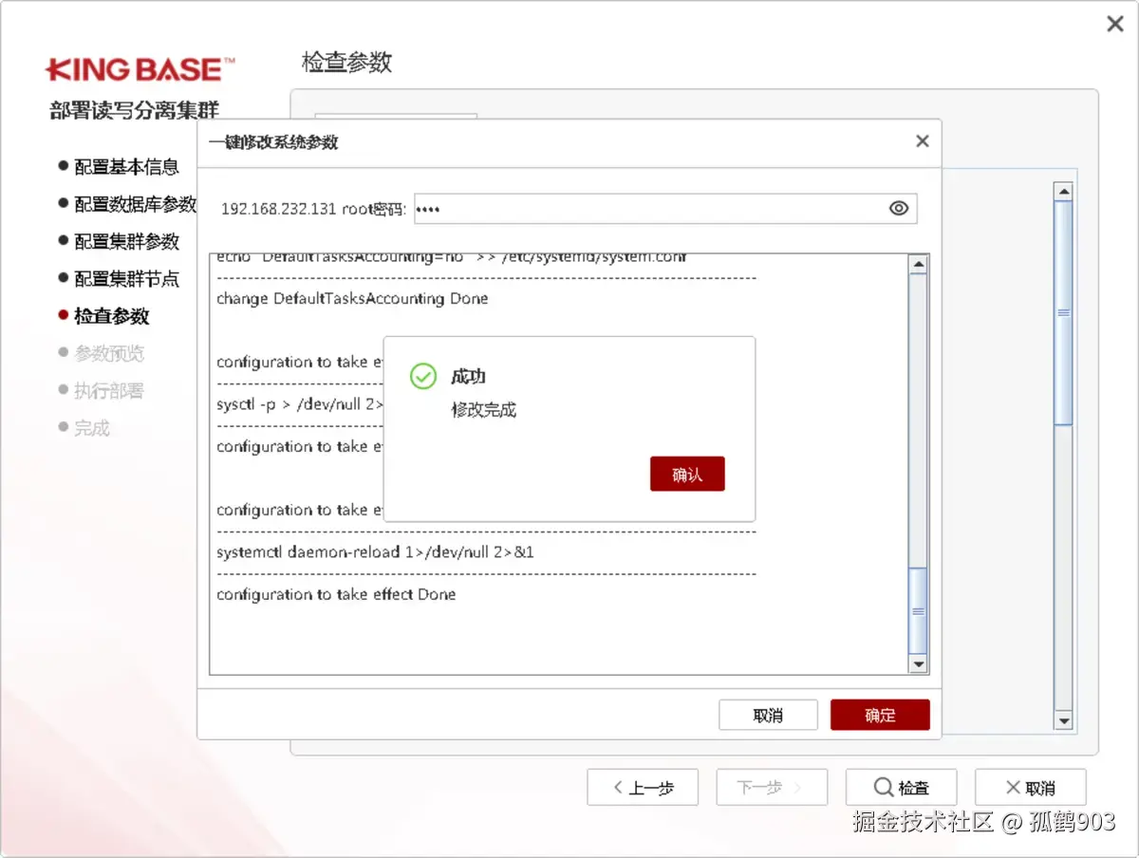Click the last 'configuration to take effect Done' line
1139x858 pixels.
[x=336, y=594]
